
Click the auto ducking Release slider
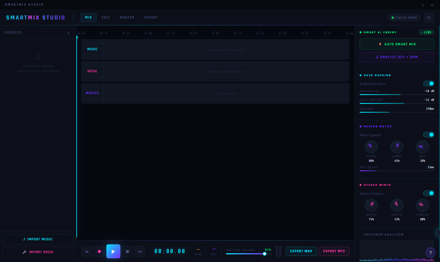point(397,112)
